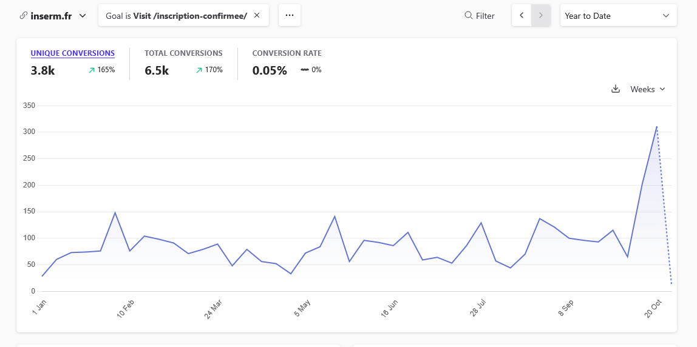
Task: Select the Unique Conversions metric
Action: pos(72,53)
